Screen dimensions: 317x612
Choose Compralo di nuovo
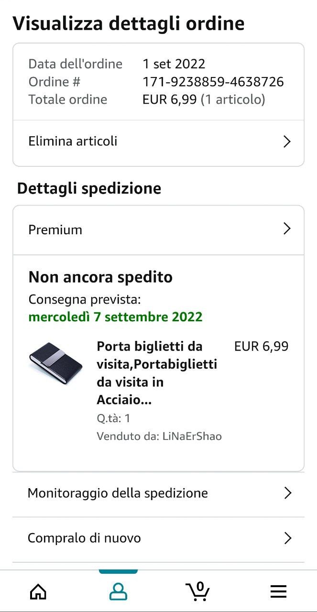(x=84, y=538)
